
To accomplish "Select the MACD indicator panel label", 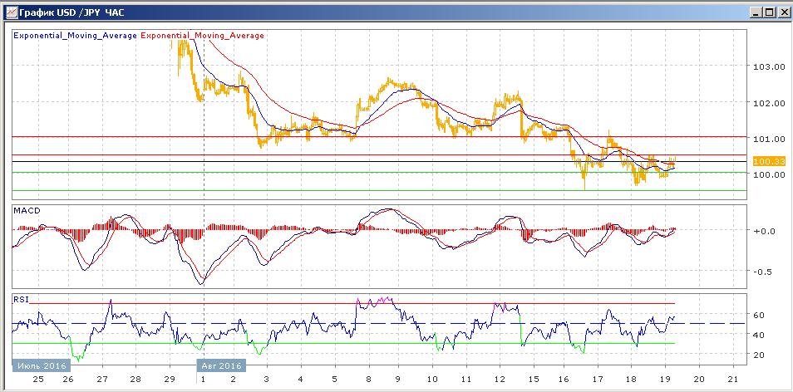I will [x=26, y=210].
